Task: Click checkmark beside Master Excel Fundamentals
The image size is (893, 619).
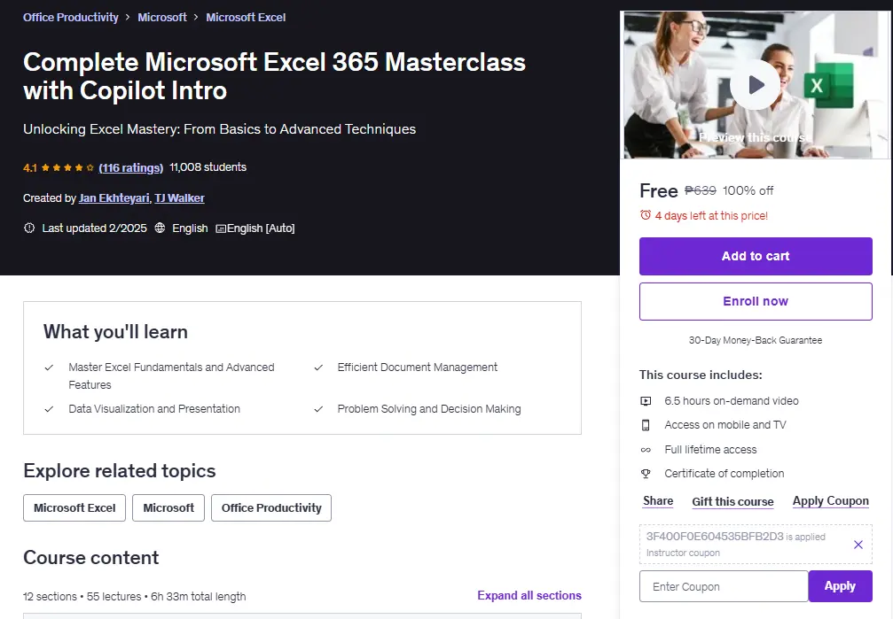Action: (49, 368)
